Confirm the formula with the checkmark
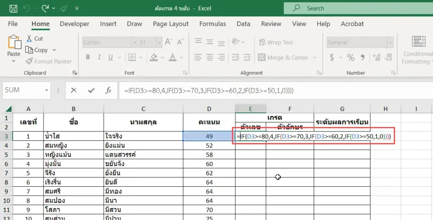433x220 pixels. point(91,90)
